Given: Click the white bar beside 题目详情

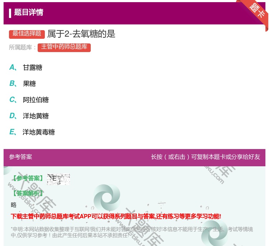Looking at the screenshot, I should [10, 13].
